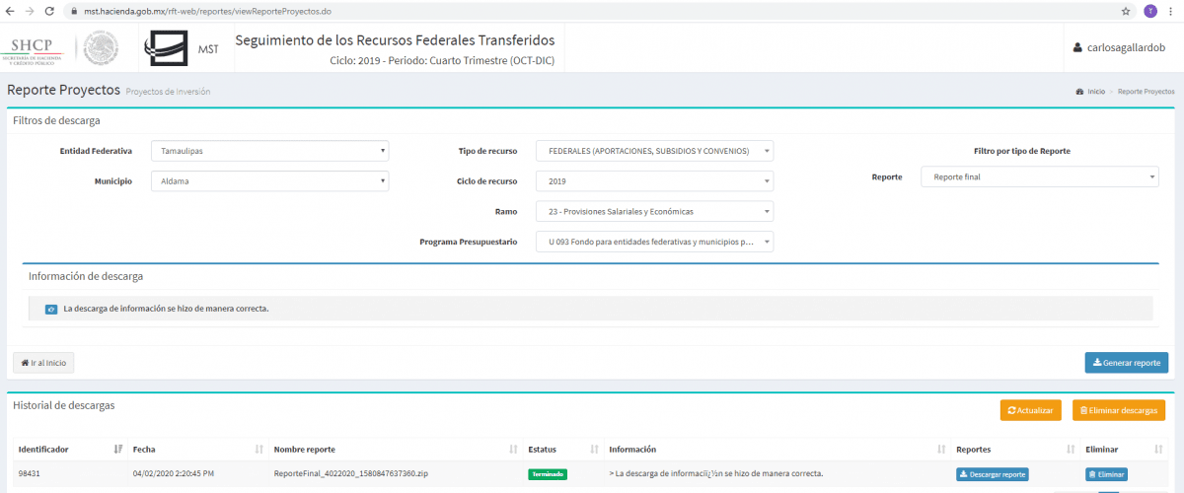The height and width of the screenshot is (493, 1184).
Task: Click the Generar reporte button
Action: (x=1126, y=363)
